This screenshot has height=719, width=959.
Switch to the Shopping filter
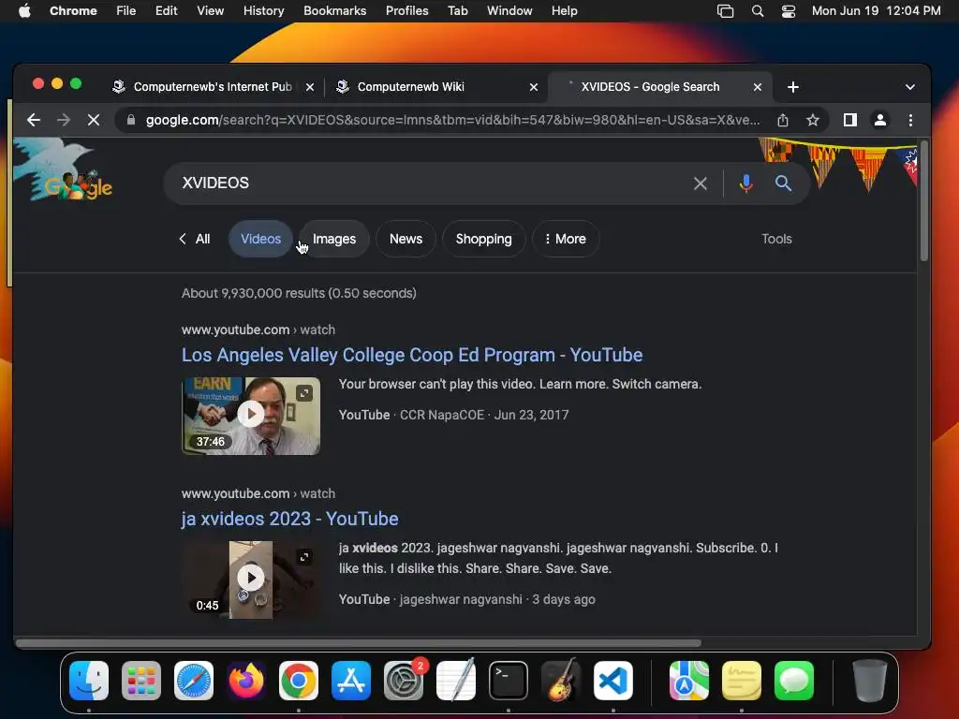pyautogui.click(x=483, y=239)
